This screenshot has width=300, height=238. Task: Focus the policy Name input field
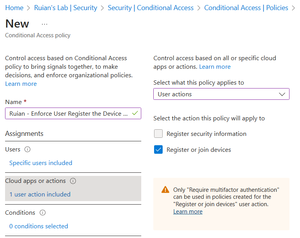coord(73,113)
